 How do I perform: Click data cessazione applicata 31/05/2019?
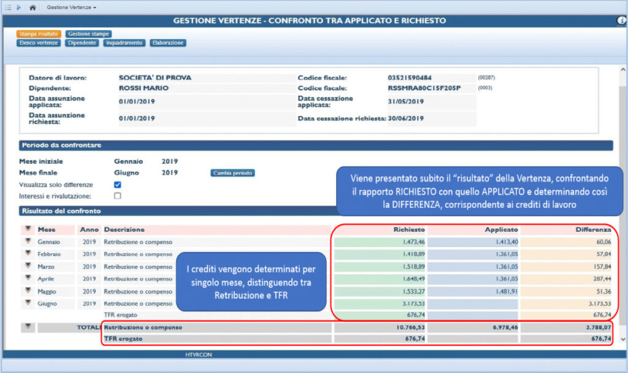(x=432, y=102)
